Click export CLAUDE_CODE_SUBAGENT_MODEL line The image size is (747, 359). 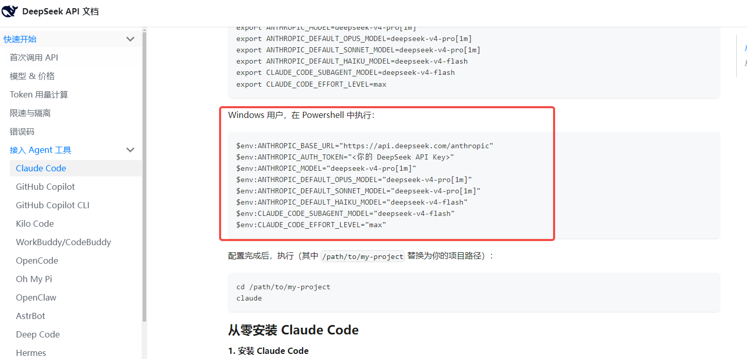(x=346, y=72)
